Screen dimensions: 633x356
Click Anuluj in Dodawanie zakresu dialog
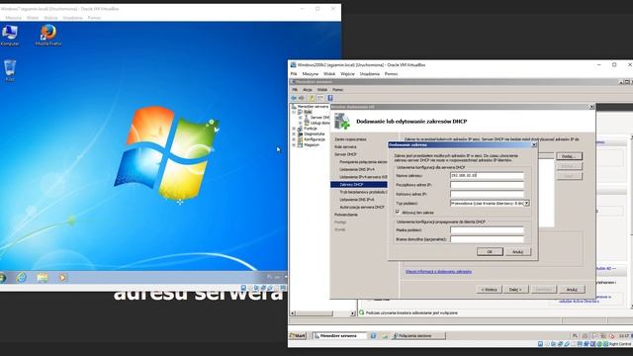(517, 251)
